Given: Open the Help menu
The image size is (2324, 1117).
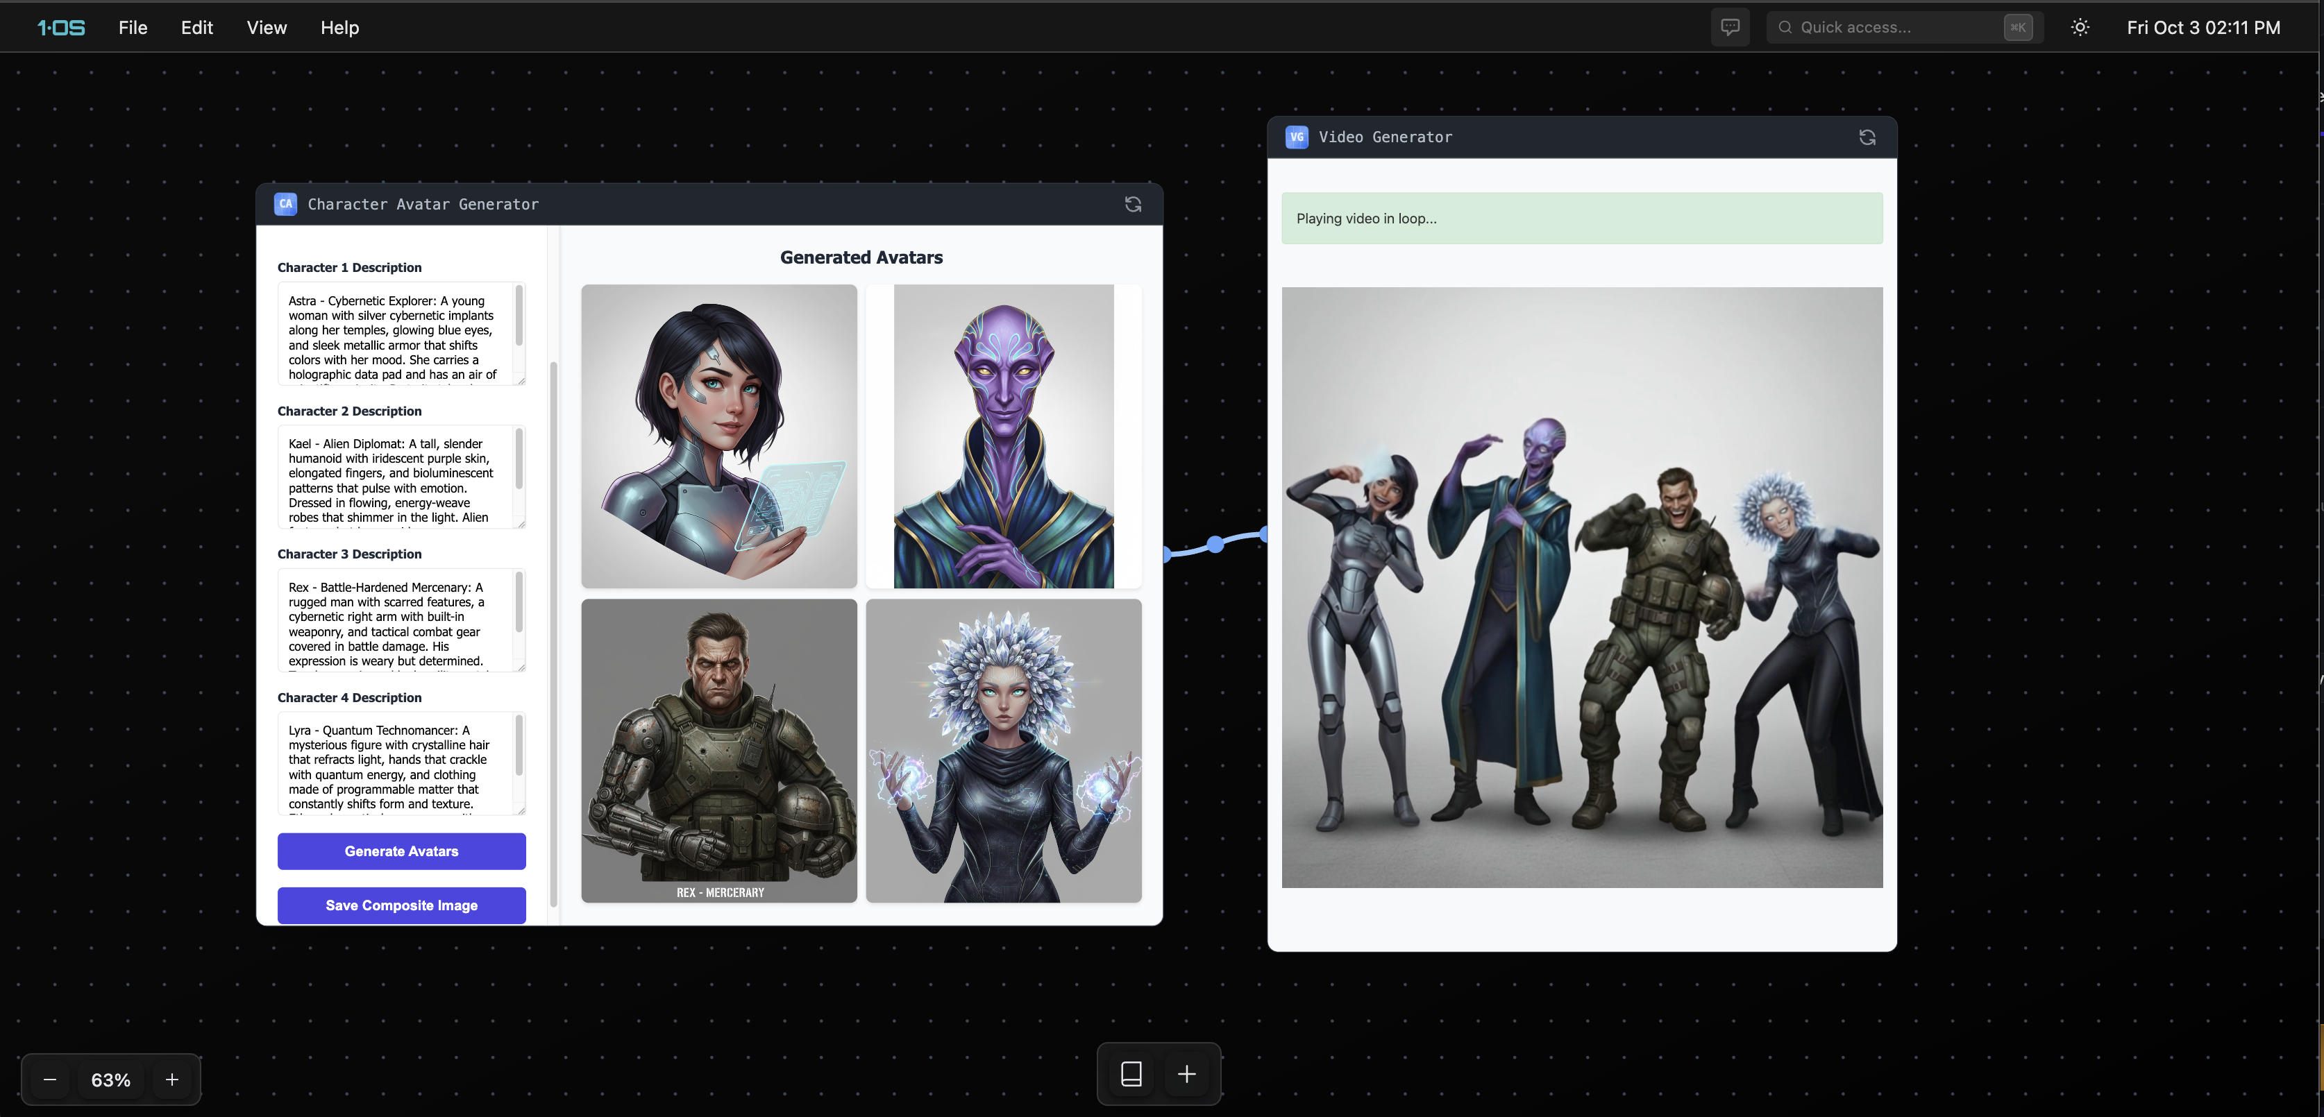Looking at the screenshot, I should click(339, 27).
